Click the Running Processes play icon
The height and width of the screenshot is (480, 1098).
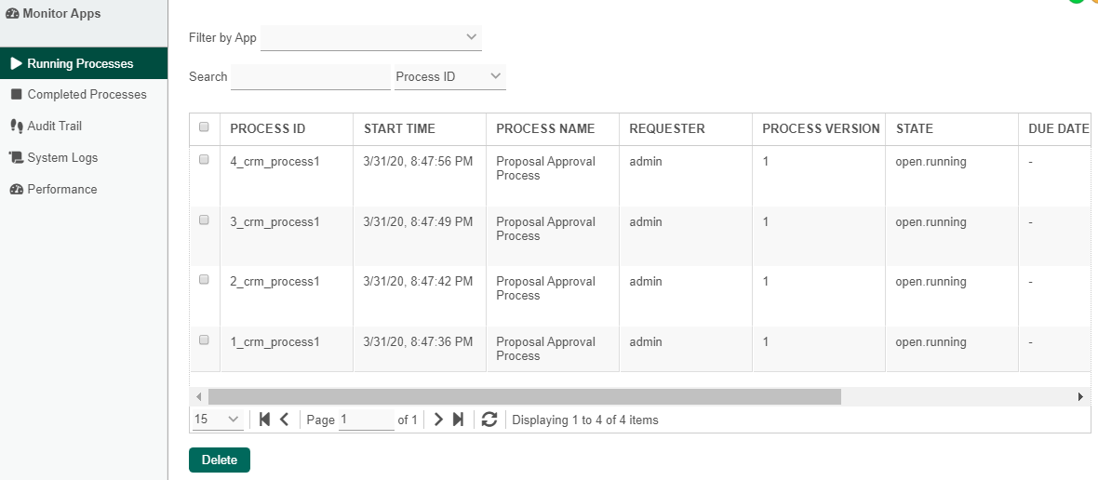click(x=16, y=63)
